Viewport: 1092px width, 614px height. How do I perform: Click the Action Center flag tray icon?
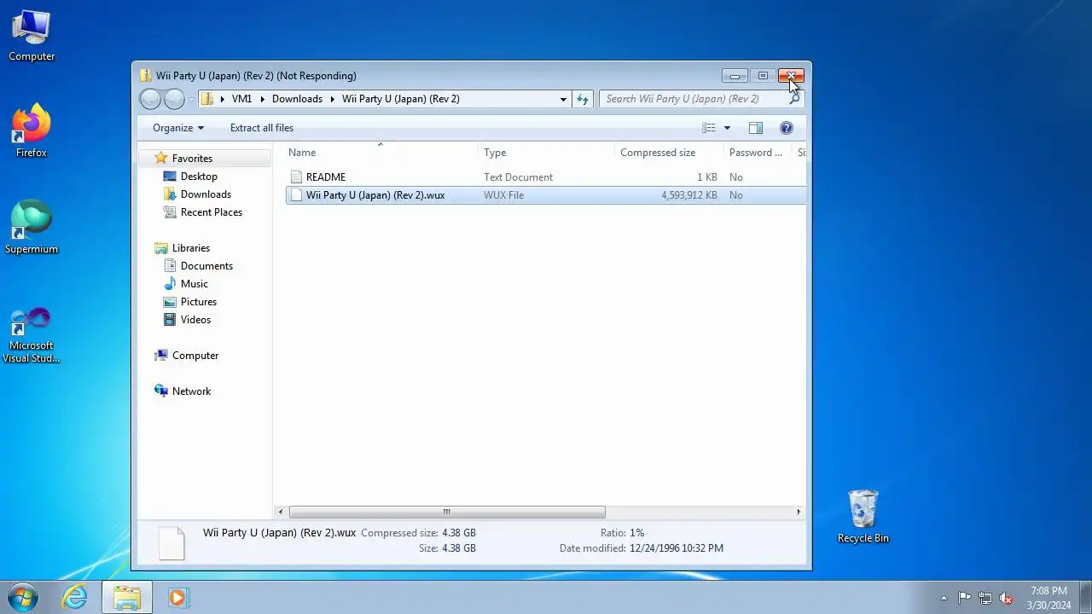coord(964,598)
